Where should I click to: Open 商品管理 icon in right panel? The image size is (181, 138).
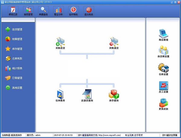click(x=164, y=35)
